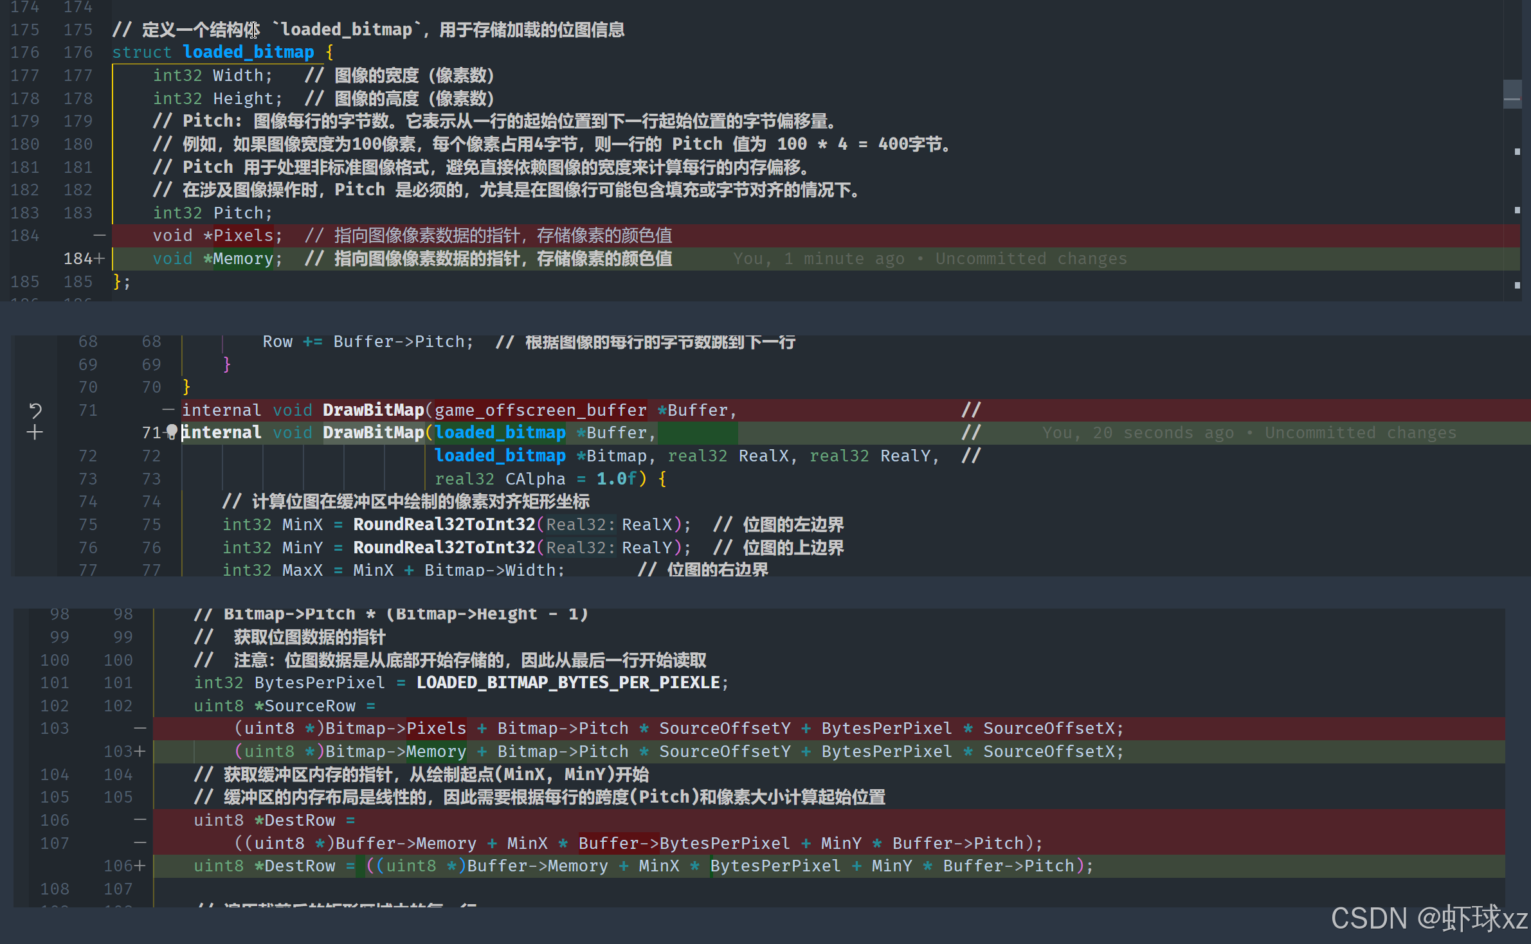Click 'int32 MaxX = MinX + Bitmap->Width;' line
This screenshot has height=944, width=1531.
pyautogui.click(x=394, y=569)
